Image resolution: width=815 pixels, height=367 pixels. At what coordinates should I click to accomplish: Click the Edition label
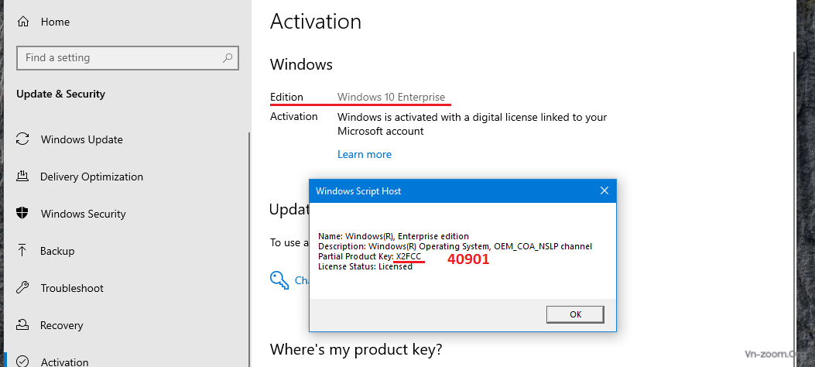pyautogui.click(x=286, y=98)
